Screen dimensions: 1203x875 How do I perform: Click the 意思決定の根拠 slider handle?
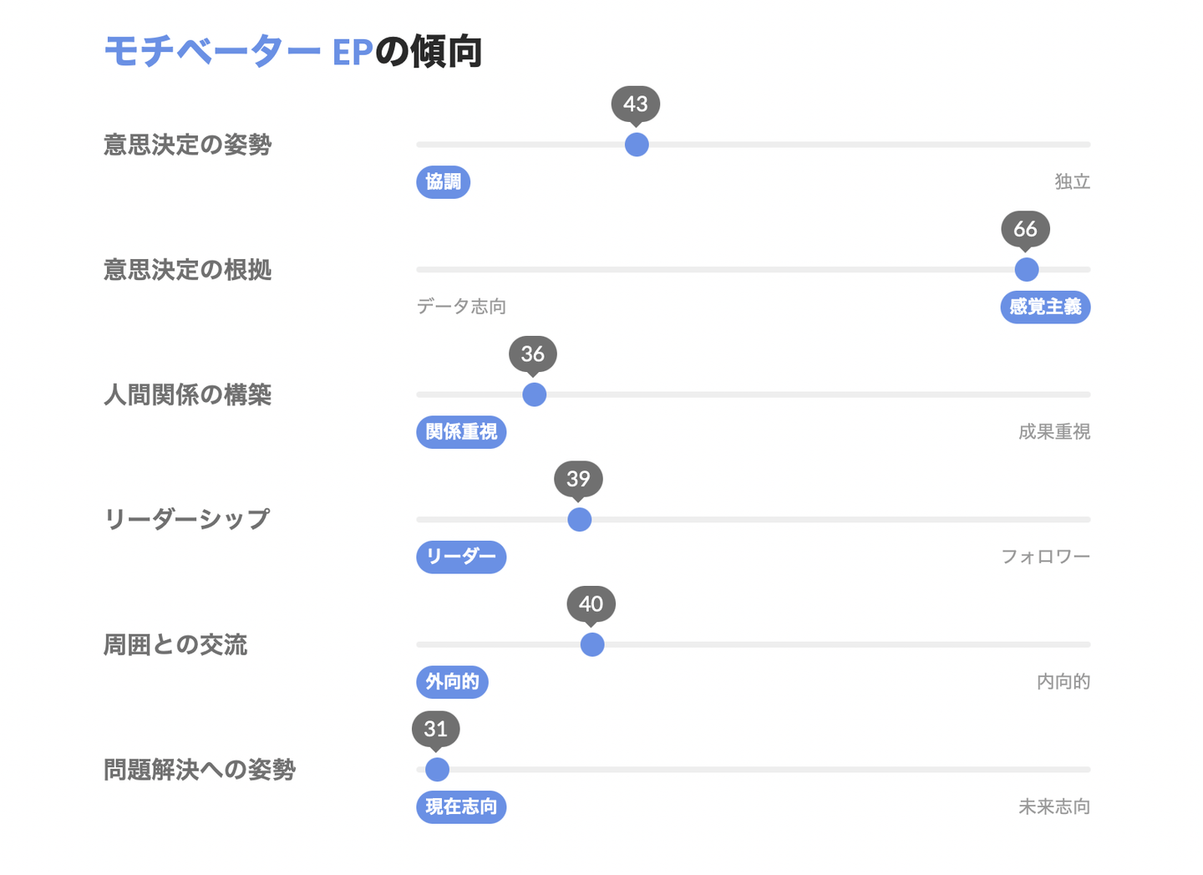1026,269
